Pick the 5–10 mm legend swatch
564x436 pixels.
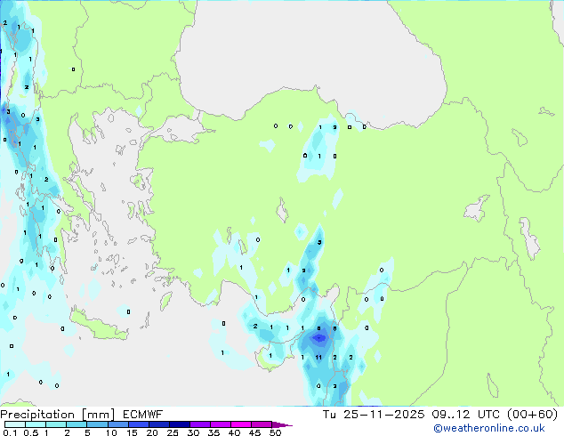click(x=97, y=424)
